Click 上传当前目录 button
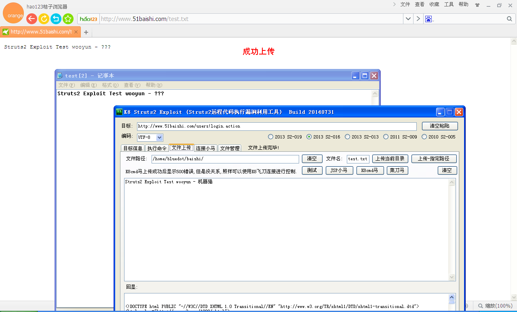Screen dimensions: 517x312 [390, 159]
